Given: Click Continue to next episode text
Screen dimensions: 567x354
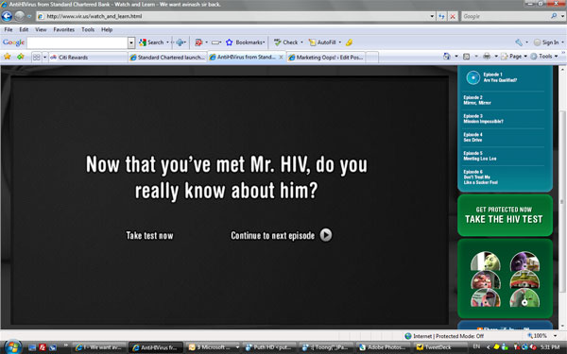Looking at the screenshot, I should [x=273, y=235].
